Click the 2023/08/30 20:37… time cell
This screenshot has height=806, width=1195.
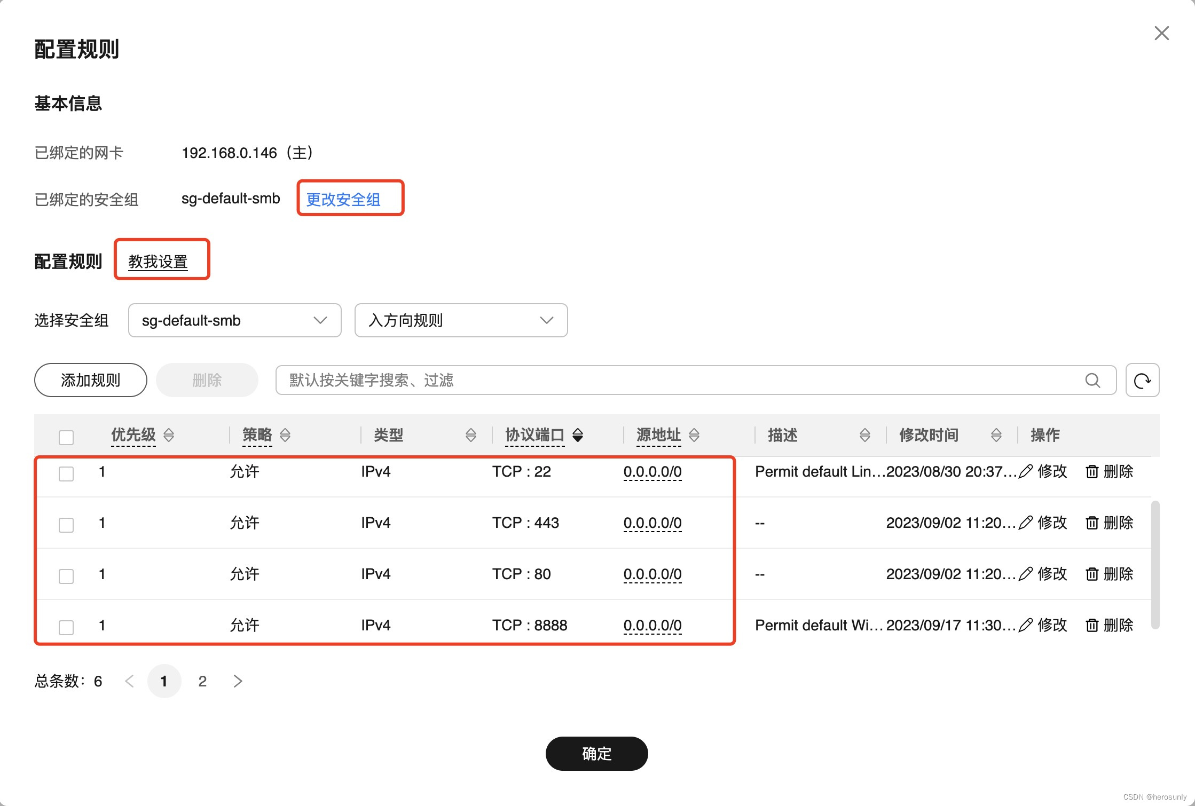(x=952, y=471)
